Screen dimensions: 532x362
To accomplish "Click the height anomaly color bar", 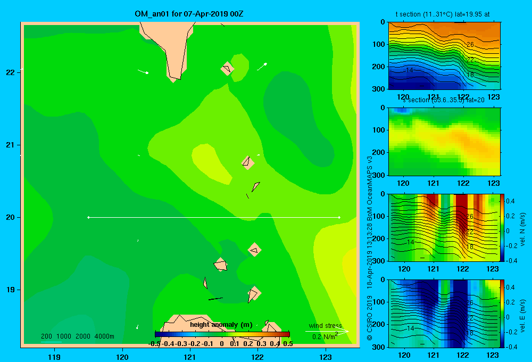I will tap(222, 334).
